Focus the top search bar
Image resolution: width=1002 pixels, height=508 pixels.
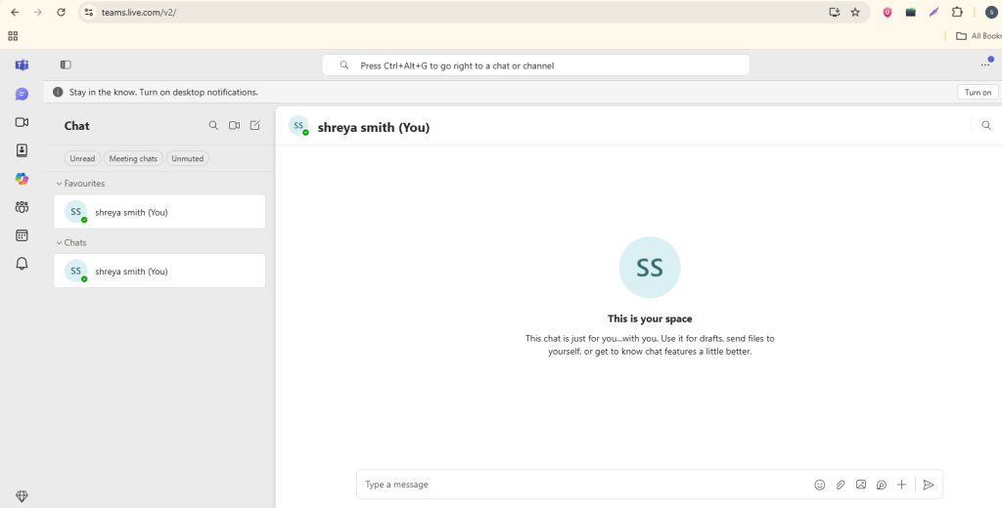[535, 65]
